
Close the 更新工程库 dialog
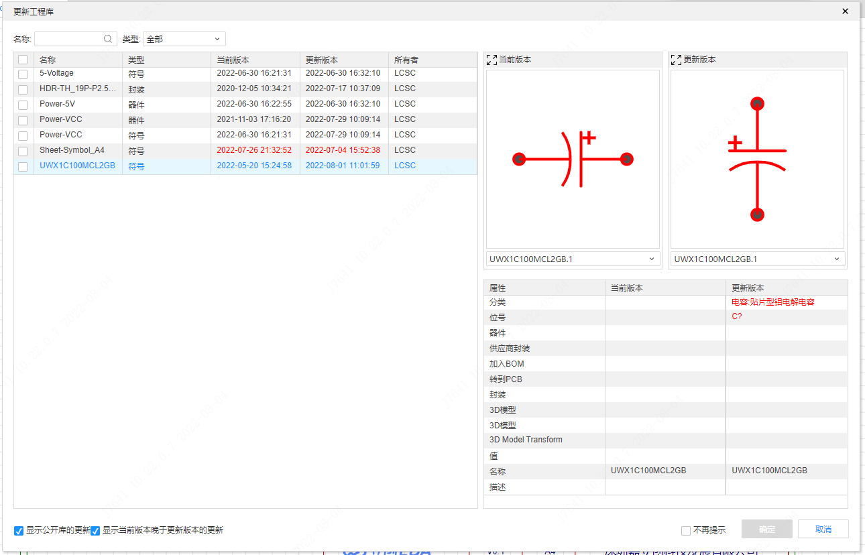click(x=846, y=11)
